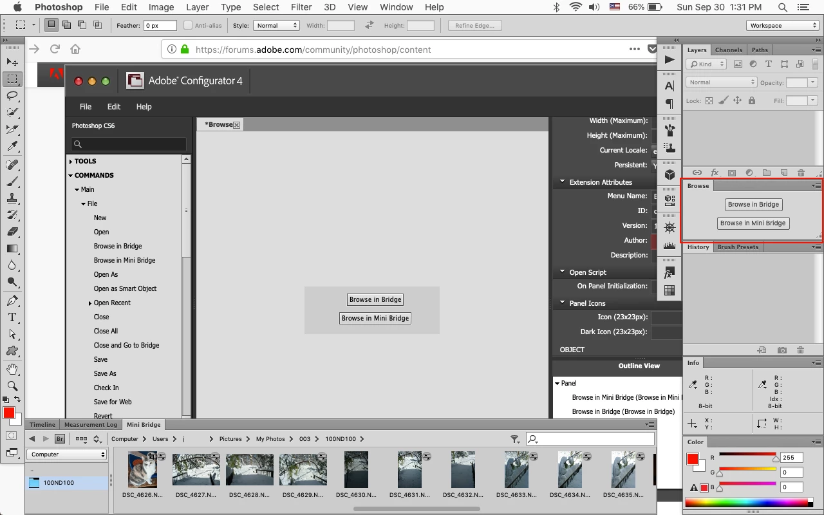Click Browse in Bridge on Configurator canvas
The image size is (824, 515).
point(375,299)
